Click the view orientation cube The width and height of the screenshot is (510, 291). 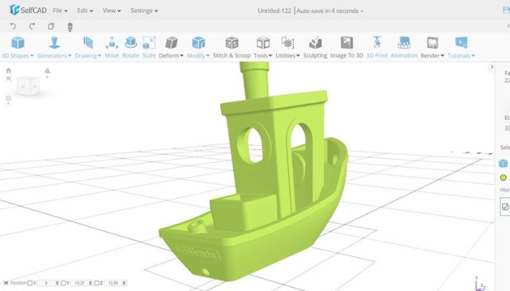click(28, 86)
